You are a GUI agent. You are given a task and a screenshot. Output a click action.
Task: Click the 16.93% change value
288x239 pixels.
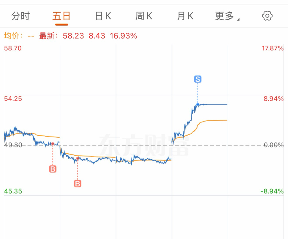click(x=123, y=36)
